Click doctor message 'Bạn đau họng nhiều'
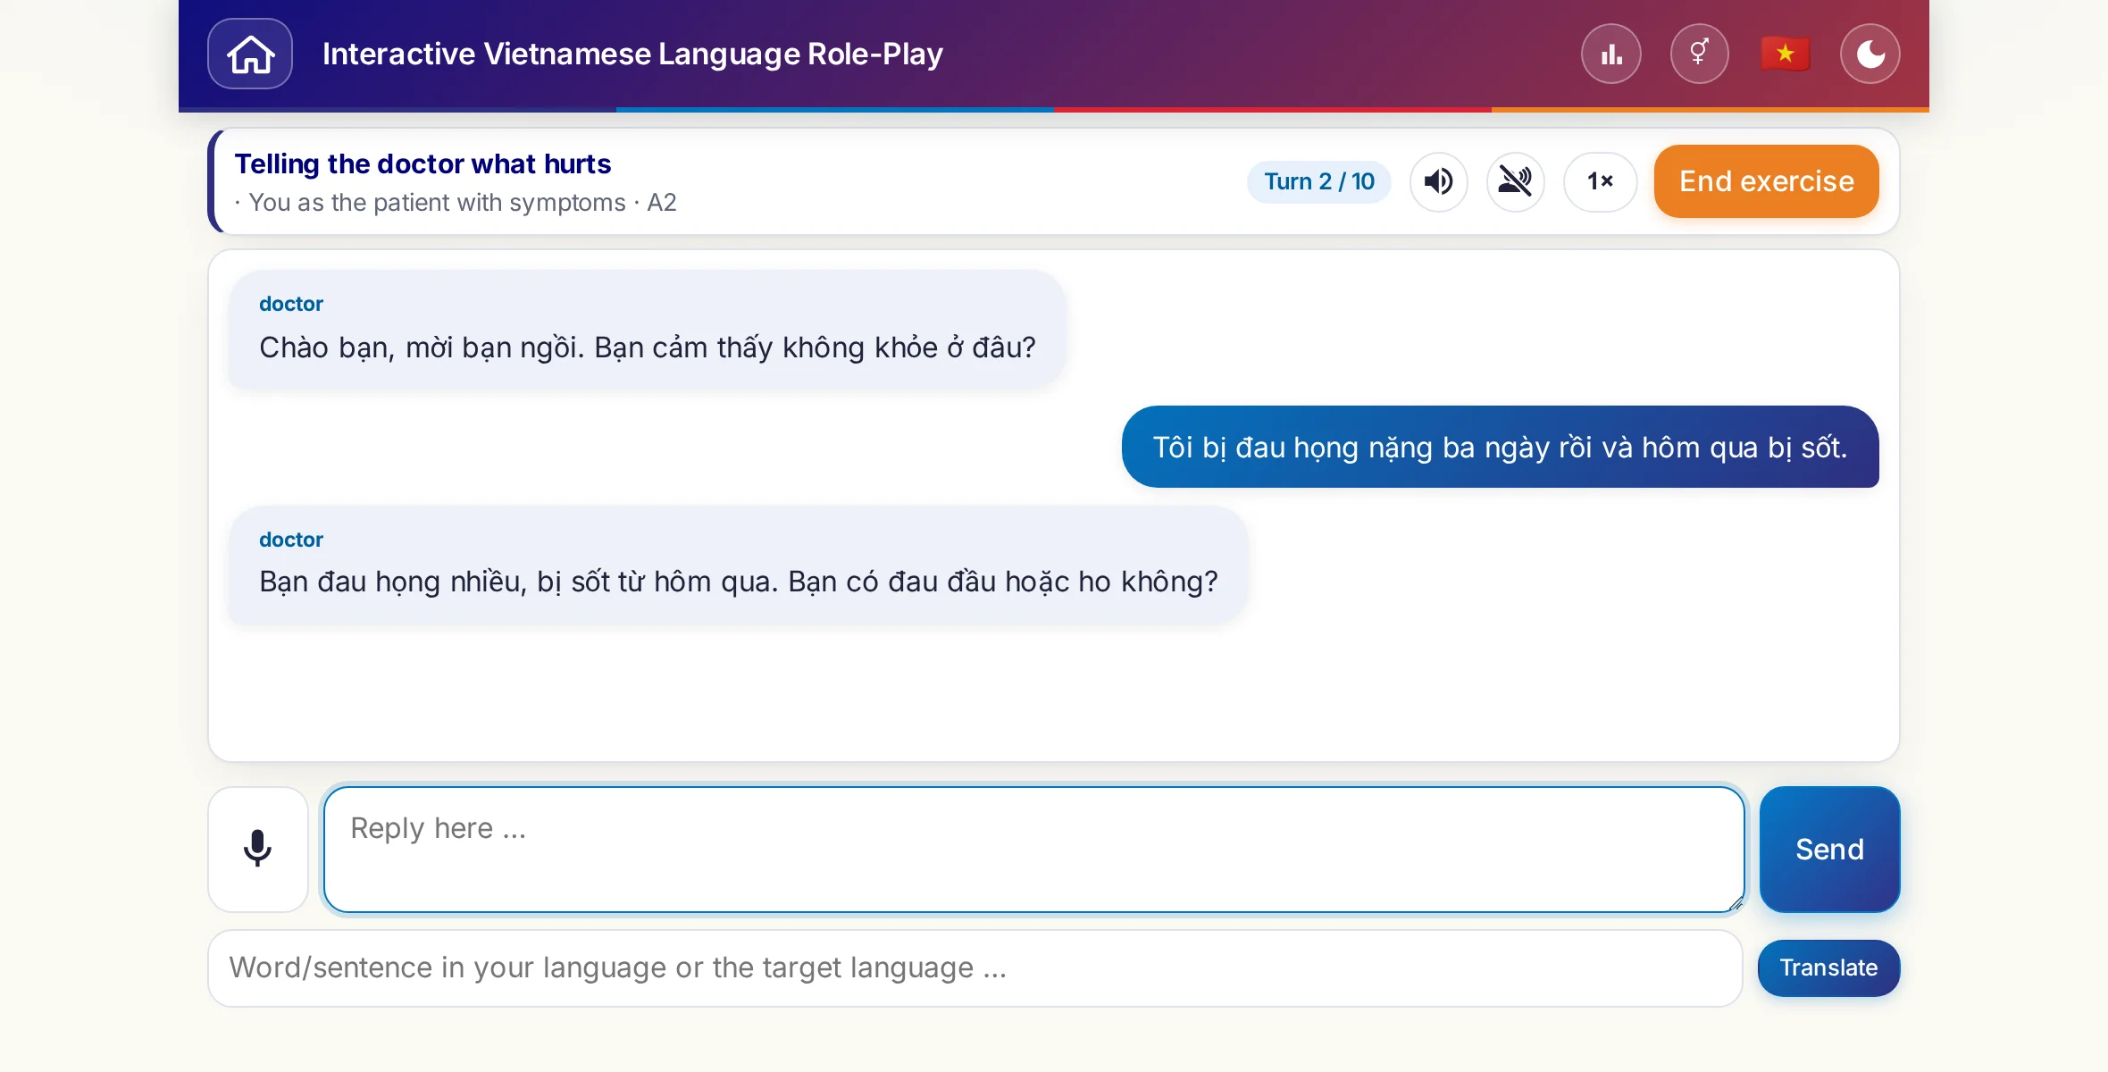The width and height of the screenshot is (2108, 1072). 738,565
